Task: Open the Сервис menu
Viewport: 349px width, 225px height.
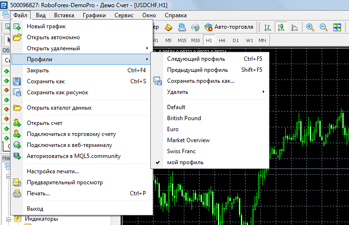Action: click(124, 15)
